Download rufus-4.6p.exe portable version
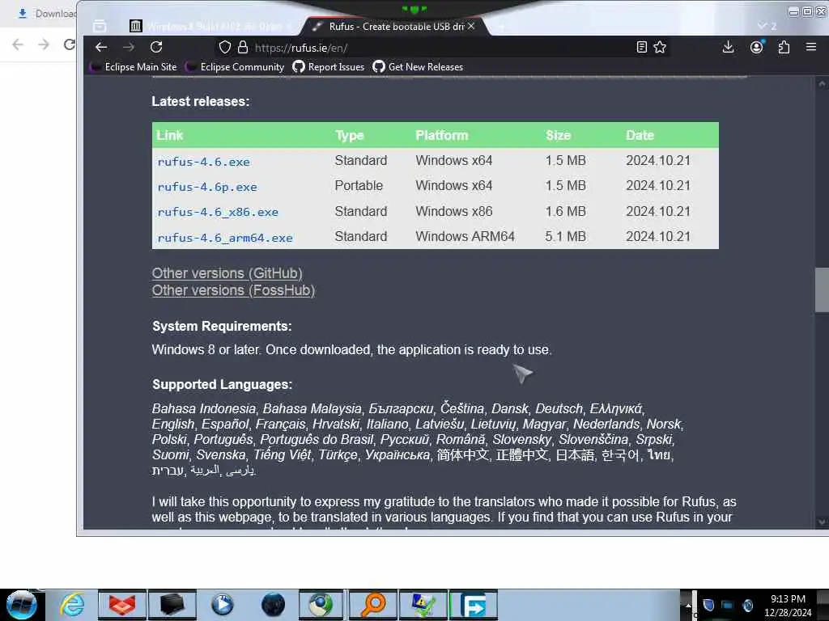 coord(207,187)
